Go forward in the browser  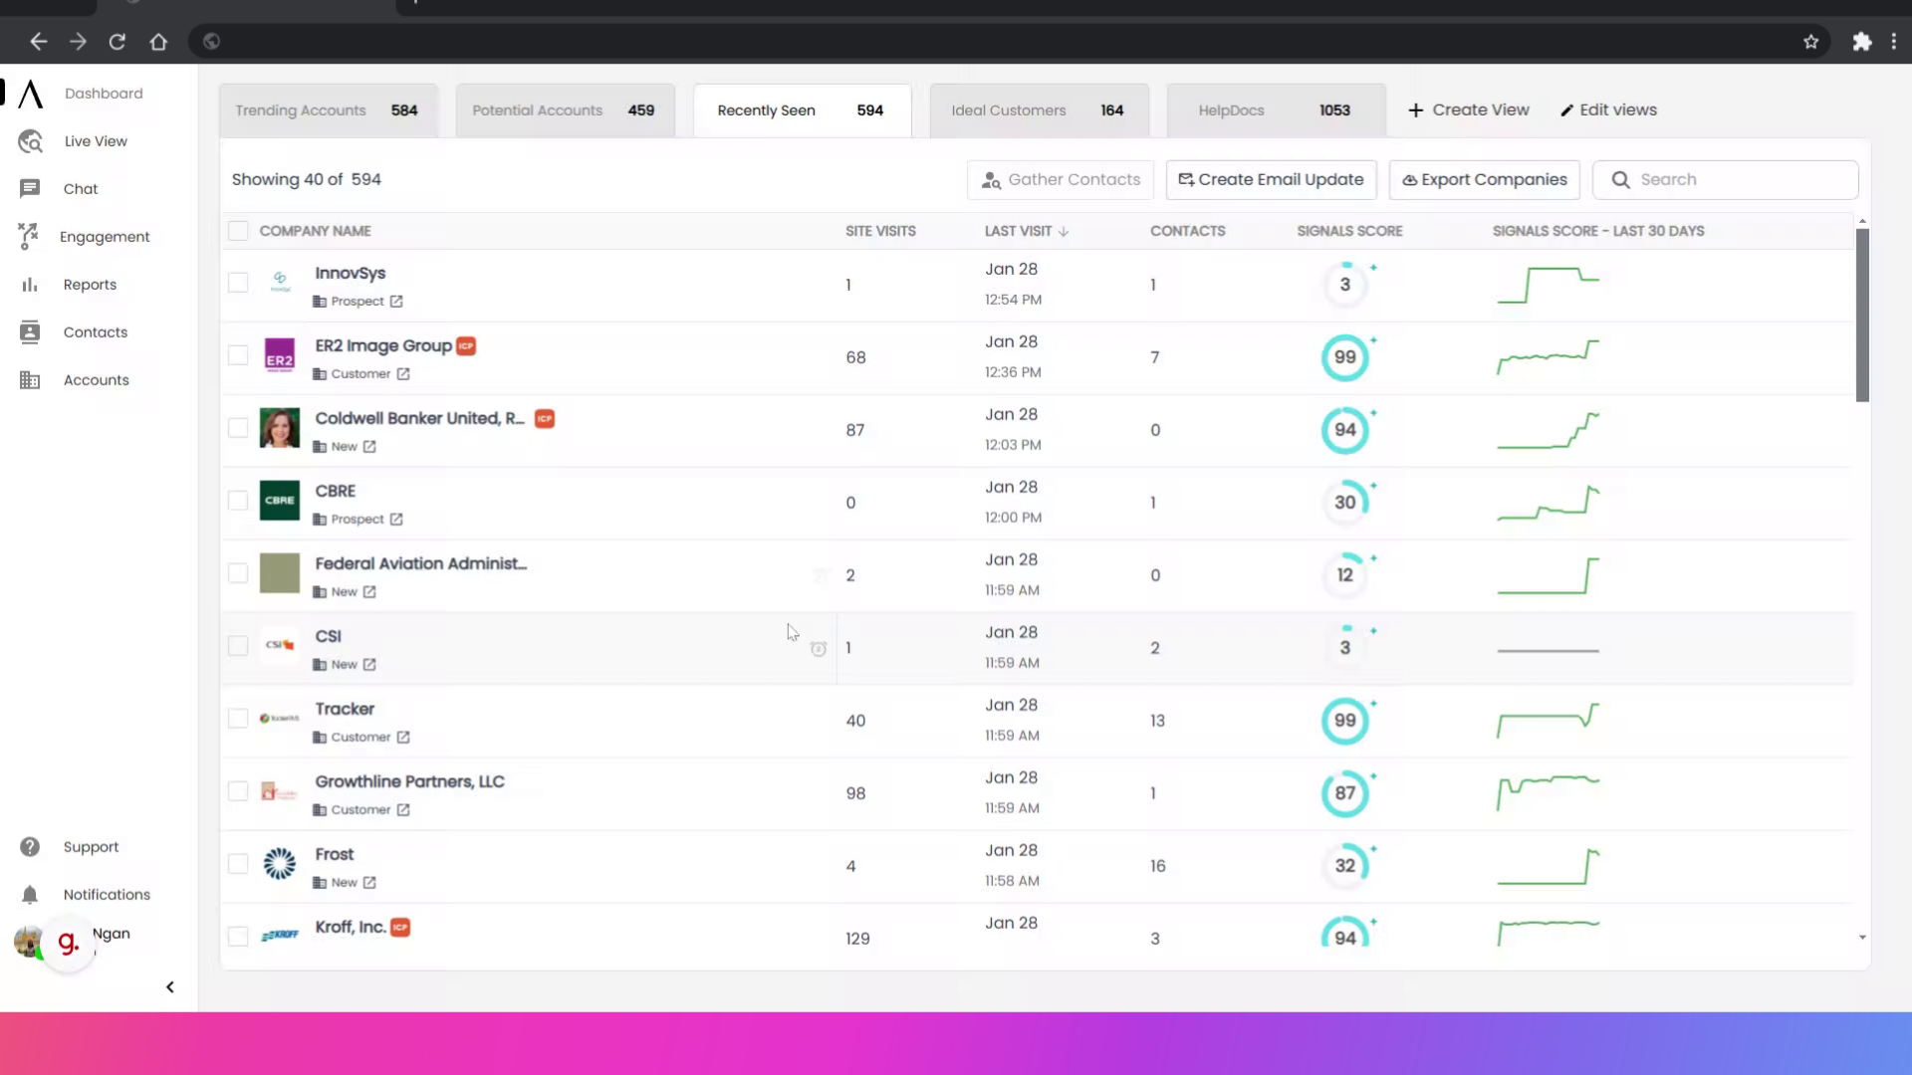point(78,42)
